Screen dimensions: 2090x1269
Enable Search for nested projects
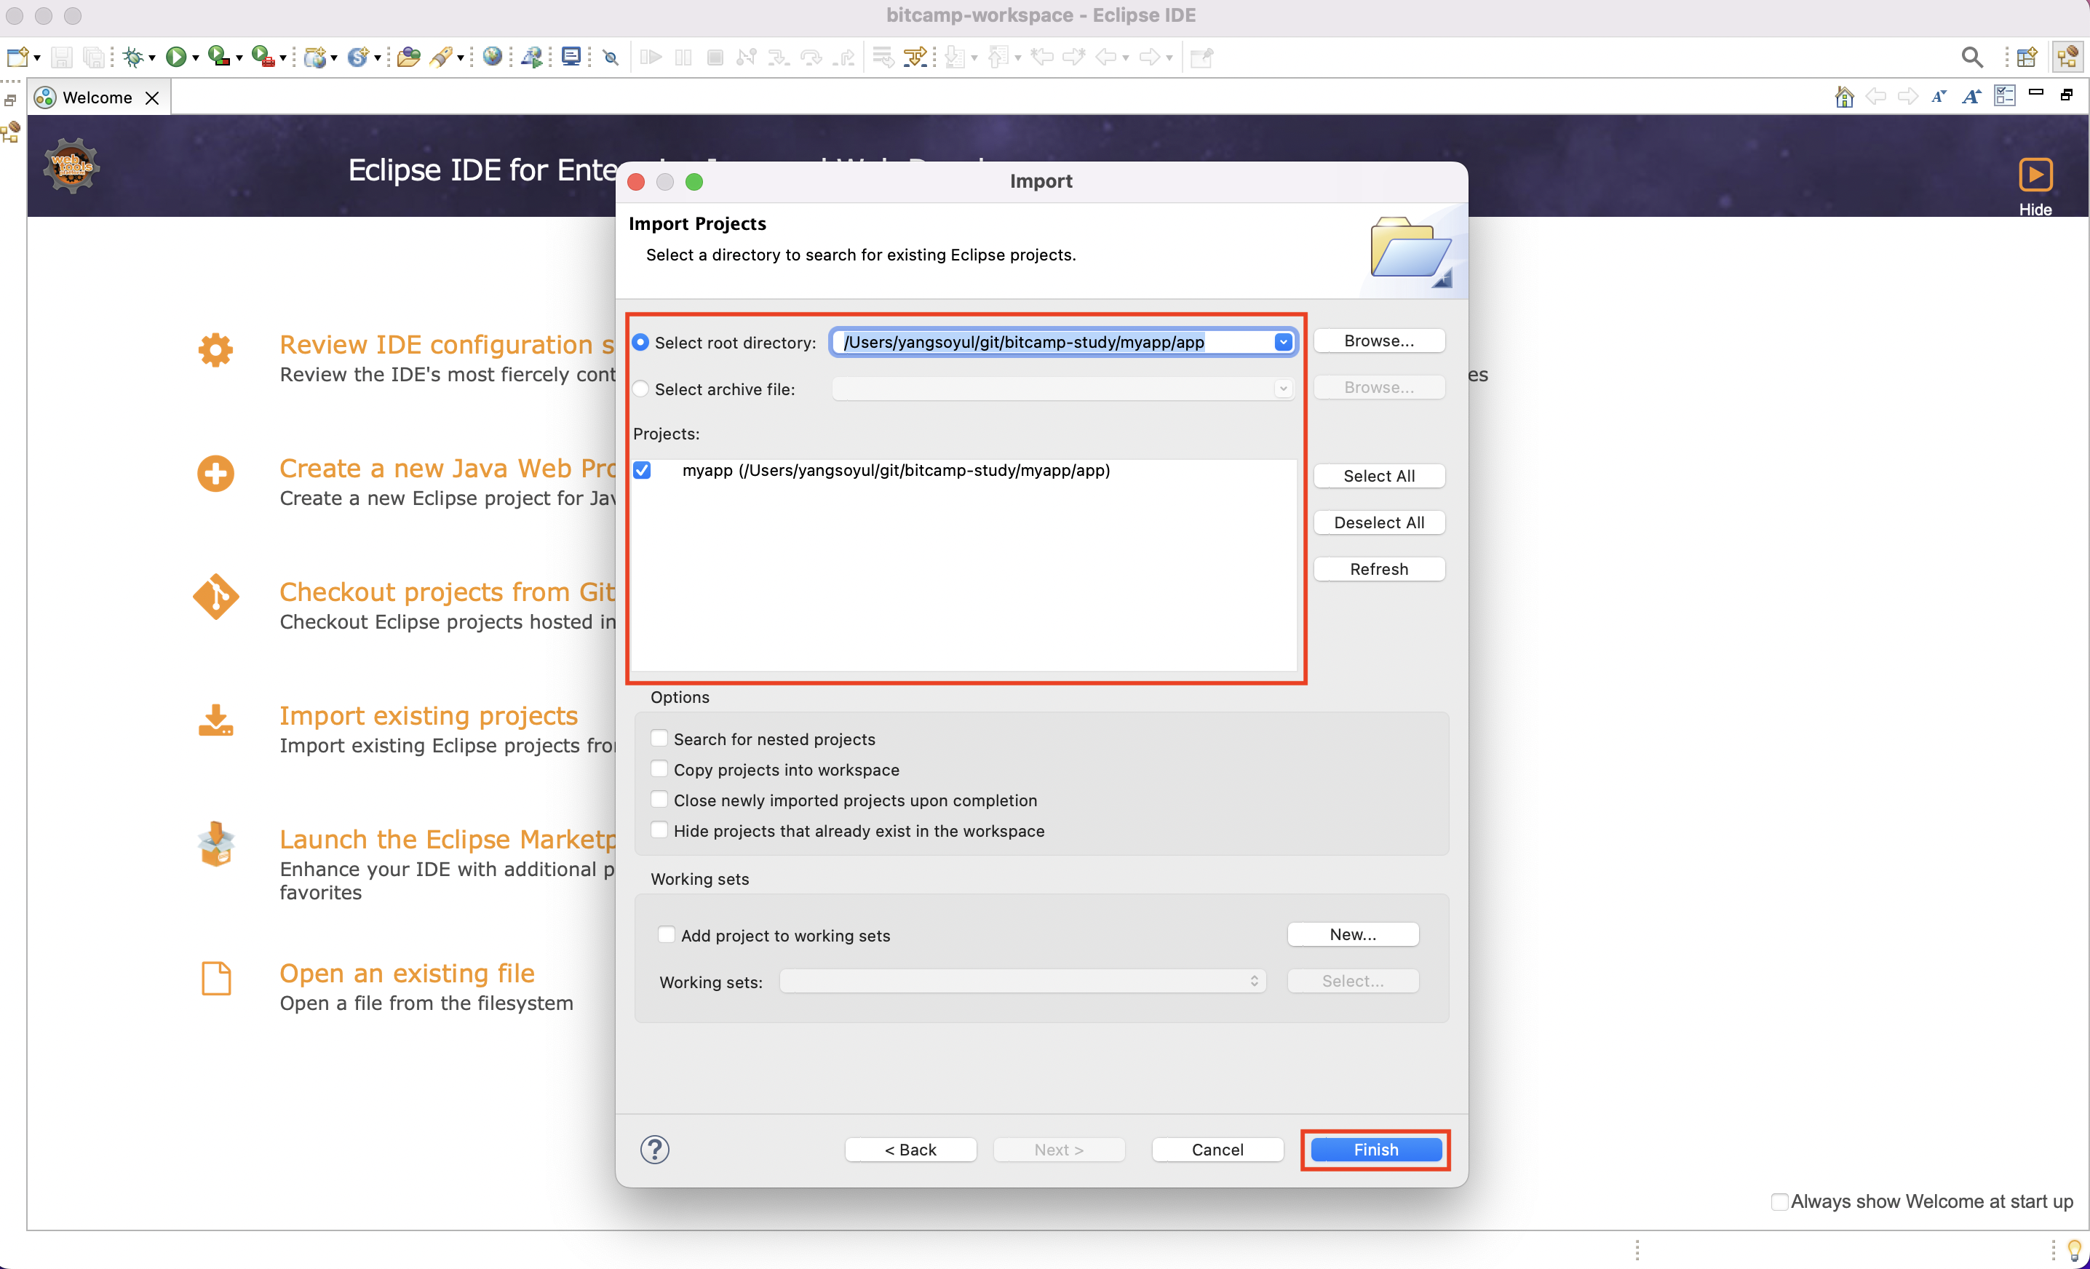[x=659, y=738]
